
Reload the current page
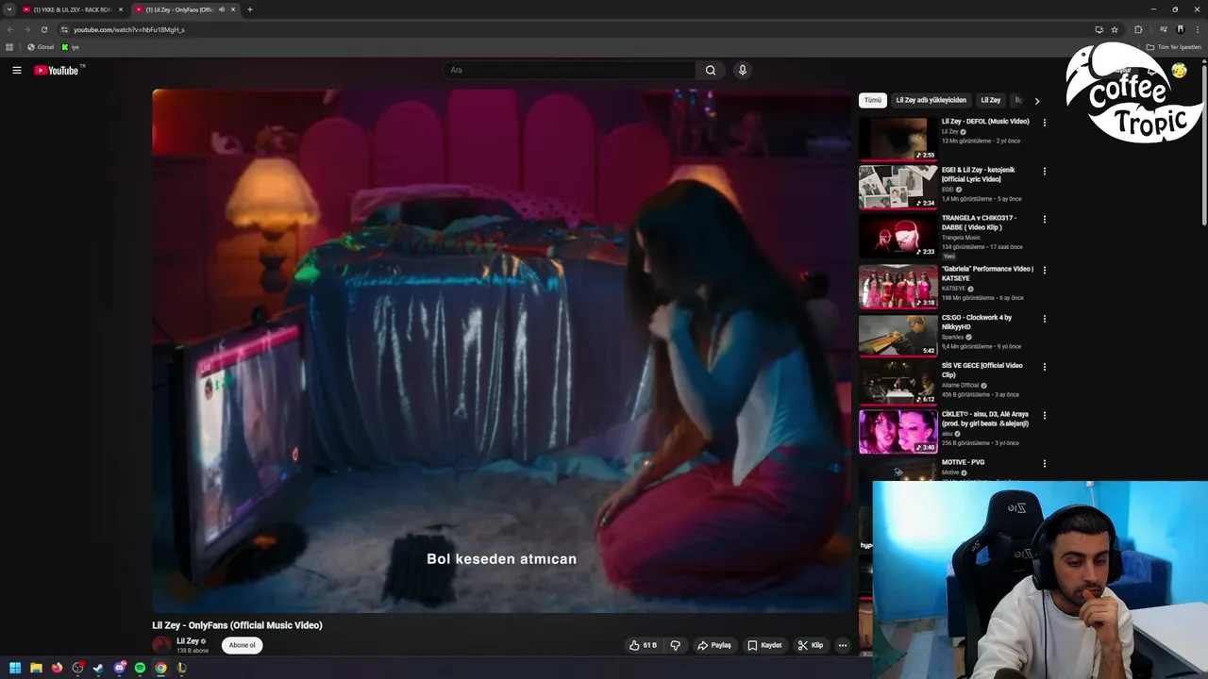tap(43, 29)
